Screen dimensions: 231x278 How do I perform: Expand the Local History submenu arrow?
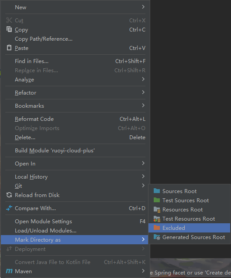pos(143,176)
